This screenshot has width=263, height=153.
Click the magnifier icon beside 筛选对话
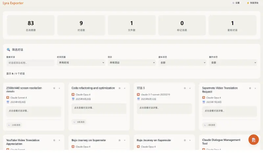[x=9, y=50]
